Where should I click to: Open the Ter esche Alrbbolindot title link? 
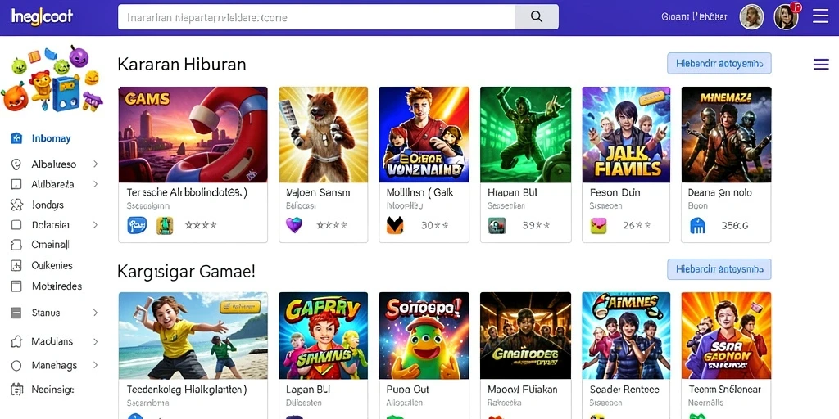tap(187, 192)
